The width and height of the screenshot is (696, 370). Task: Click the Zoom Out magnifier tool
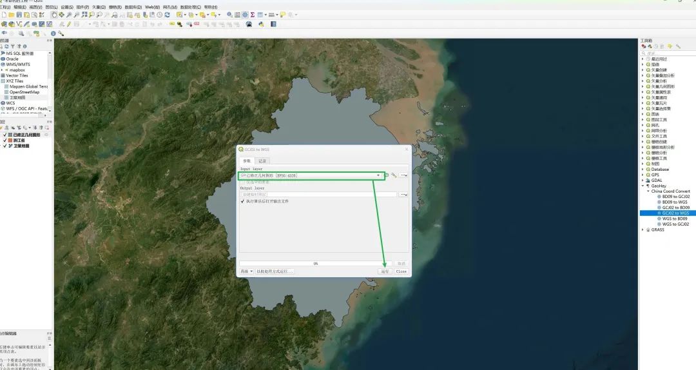point(76,15)
